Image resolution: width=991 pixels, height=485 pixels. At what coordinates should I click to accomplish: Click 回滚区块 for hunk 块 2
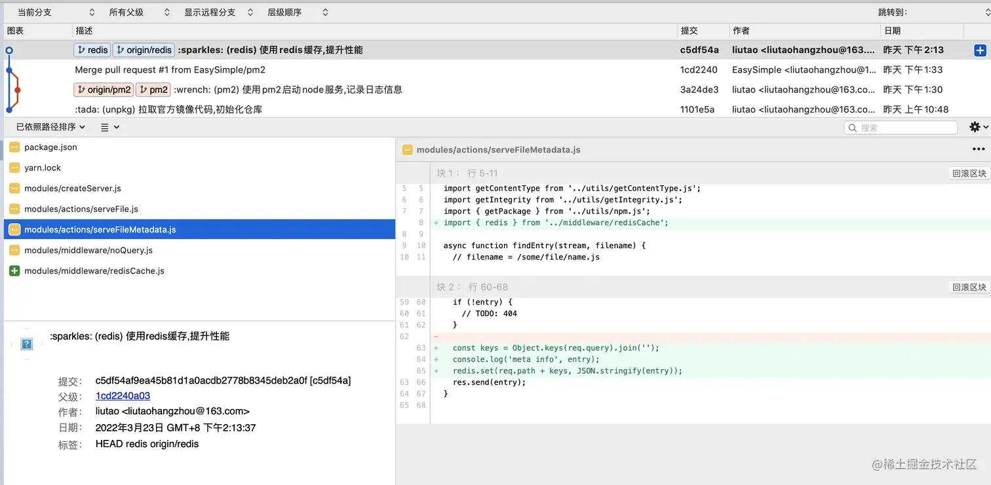click(x=969, y=287)
